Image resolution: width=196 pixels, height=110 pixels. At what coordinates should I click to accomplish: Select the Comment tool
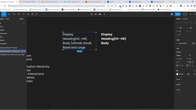pyautogui.click(x=36, y=14)
